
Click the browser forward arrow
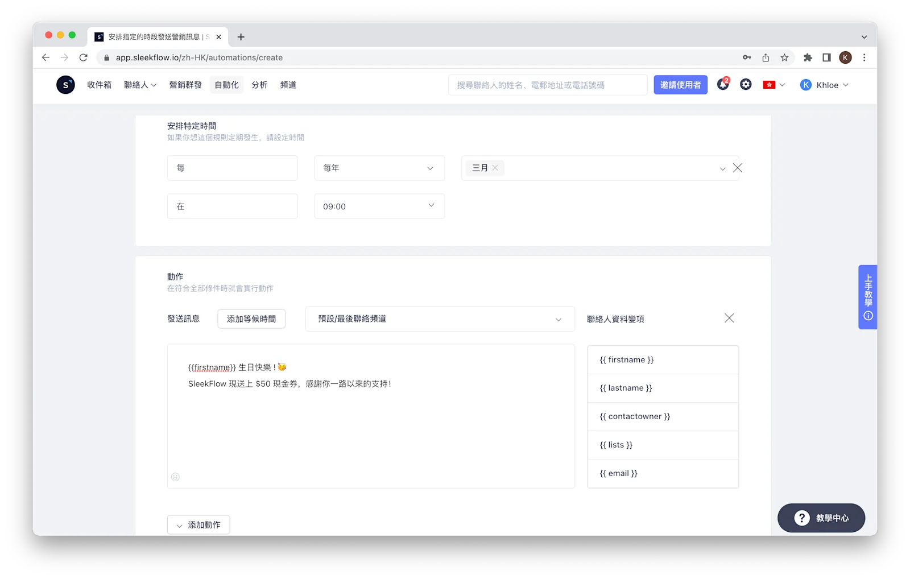tap(64, 57)
